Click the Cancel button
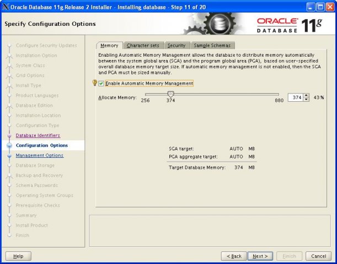This screenshot has width=337, height=264. [318, 256]
